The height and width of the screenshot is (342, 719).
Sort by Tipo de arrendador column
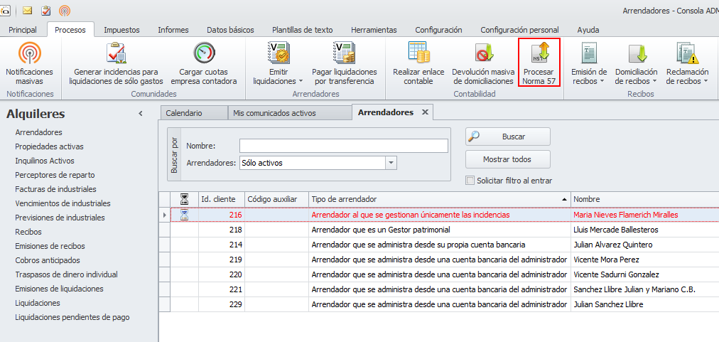(x=439, y=199)
